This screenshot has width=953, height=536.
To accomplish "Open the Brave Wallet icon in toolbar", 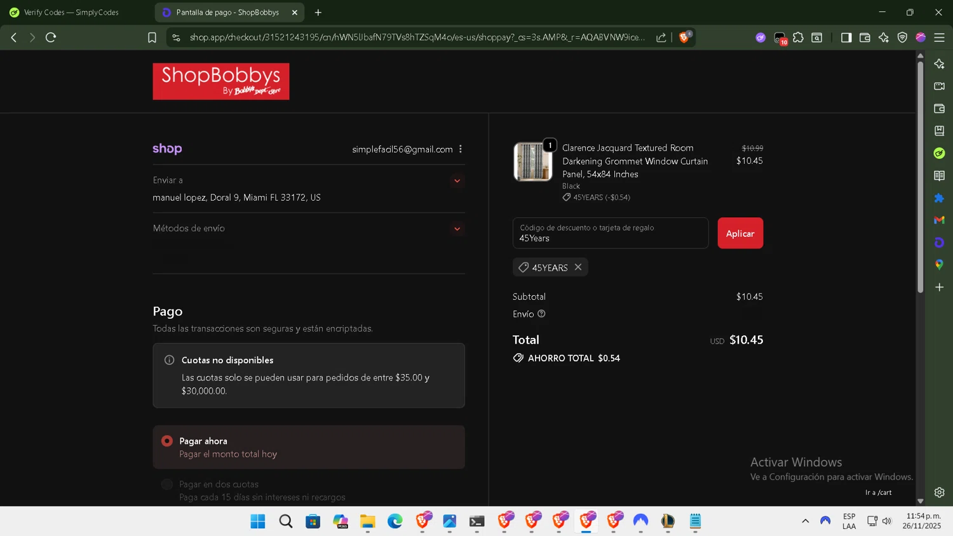I will (865, 37).
